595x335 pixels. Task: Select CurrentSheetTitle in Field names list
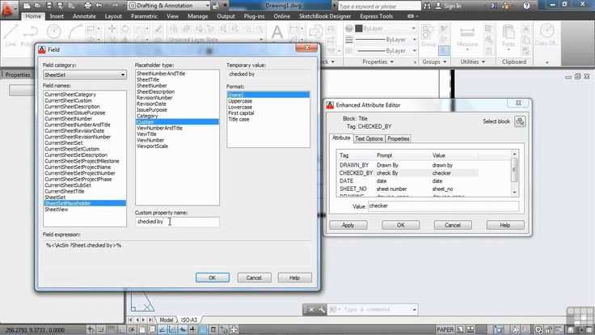tap(65, 192)
